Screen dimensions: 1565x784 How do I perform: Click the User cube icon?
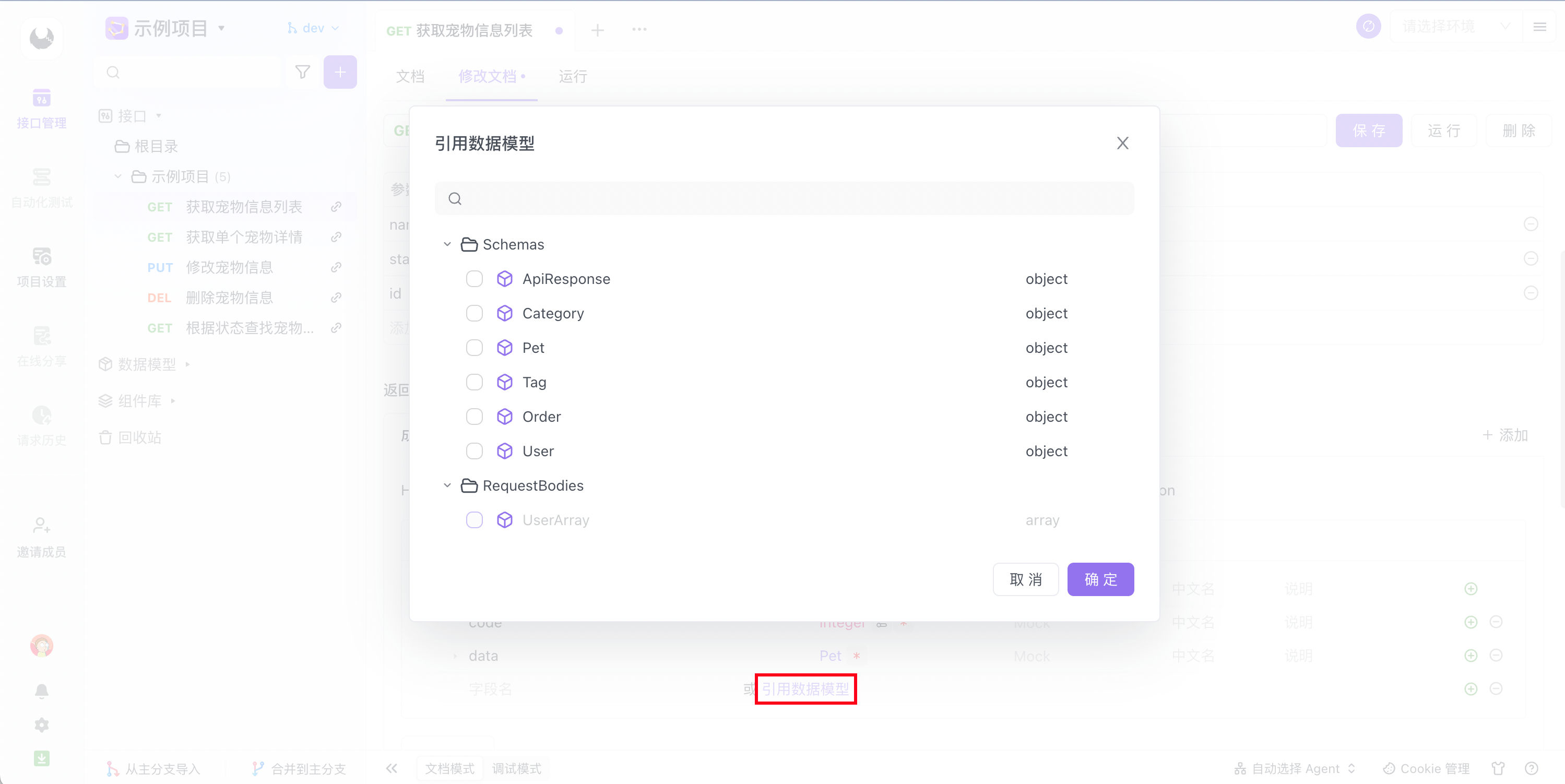point(504,451)
